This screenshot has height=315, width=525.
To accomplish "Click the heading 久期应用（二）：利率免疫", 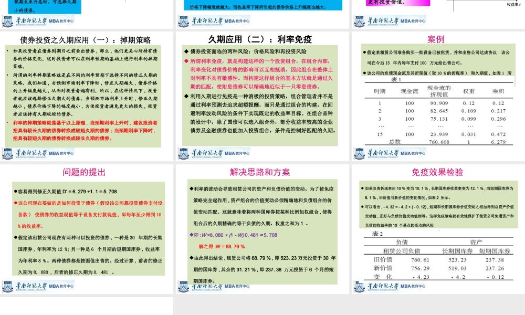I will [261, 38].
